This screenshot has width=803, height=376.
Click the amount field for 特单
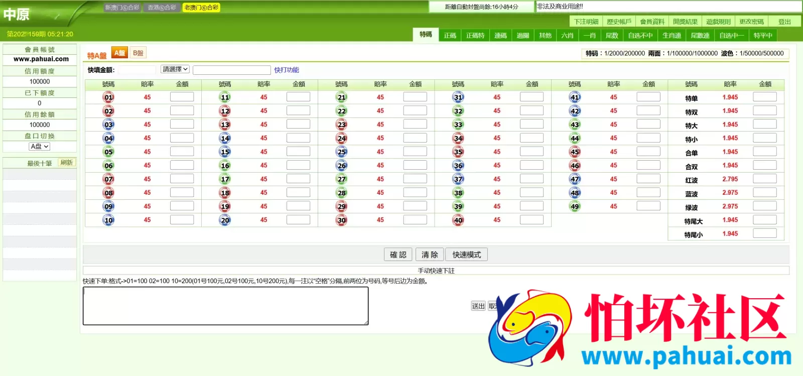pos(765,97)
